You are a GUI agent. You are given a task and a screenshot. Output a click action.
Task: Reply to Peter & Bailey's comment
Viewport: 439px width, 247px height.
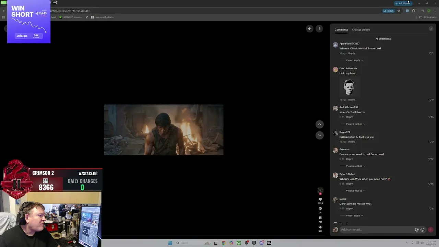(x=349, y=184)
